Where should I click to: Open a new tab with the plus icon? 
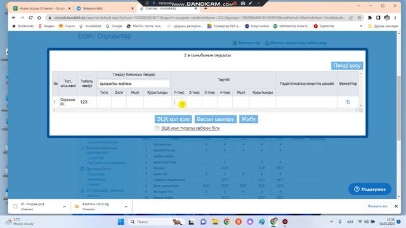(x=206, y=8)
